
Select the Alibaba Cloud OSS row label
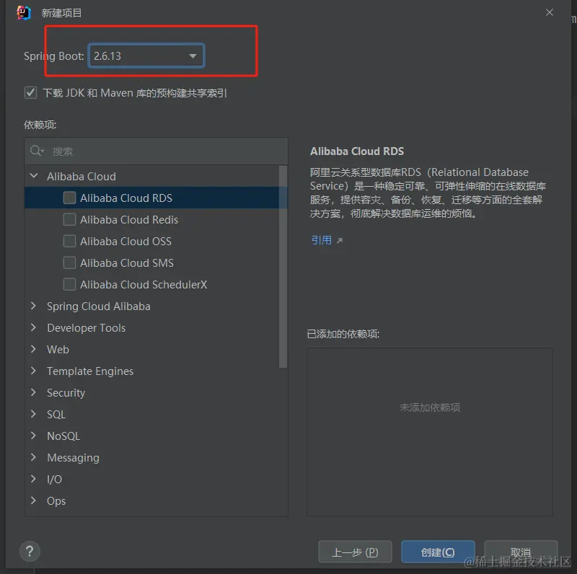tap(125, 242)
